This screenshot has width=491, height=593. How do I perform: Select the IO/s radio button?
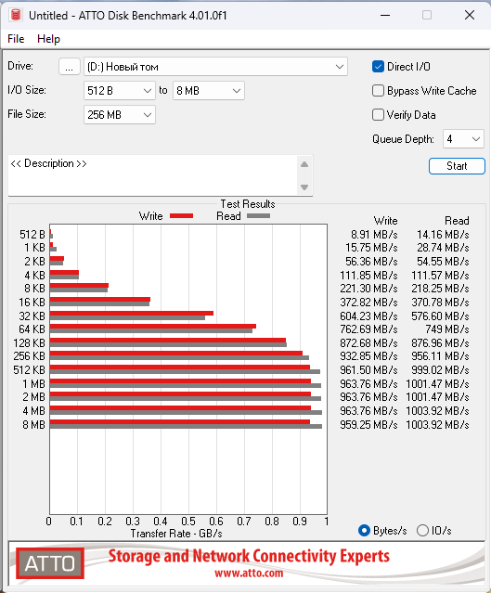422,531
